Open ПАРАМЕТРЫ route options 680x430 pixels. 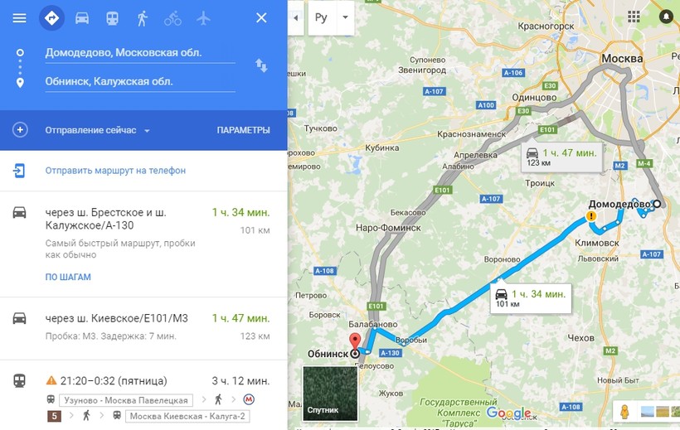243,130
